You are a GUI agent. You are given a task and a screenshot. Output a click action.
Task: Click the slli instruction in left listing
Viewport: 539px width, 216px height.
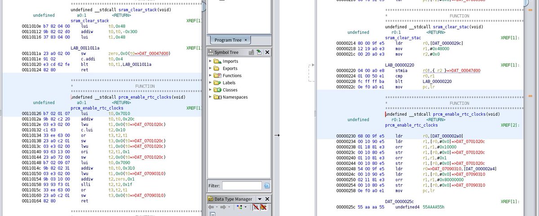tap(86, 184)
